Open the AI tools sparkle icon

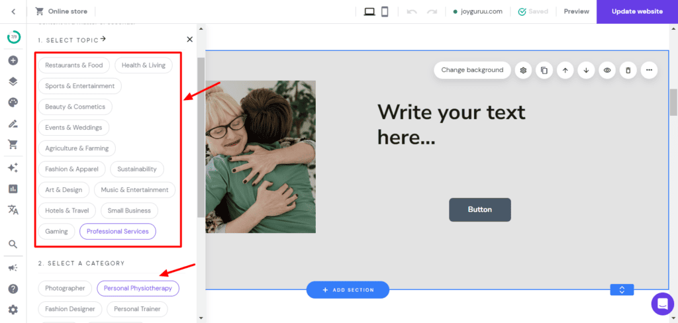tap(13, 167)
